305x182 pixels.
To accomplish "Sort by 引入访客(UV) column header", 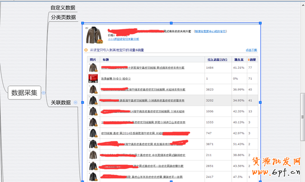I will click(x=217, y=59).
